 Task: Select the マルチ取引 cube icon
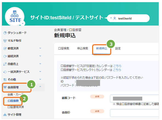coord(5,41)
